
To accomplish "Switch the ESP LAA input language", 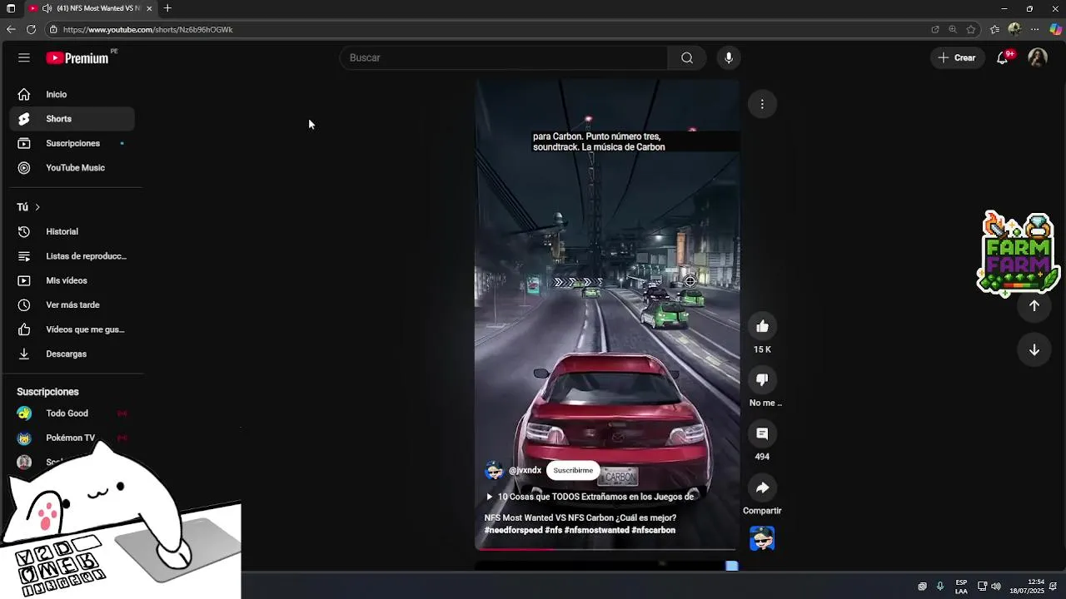I will click(961, 587).
